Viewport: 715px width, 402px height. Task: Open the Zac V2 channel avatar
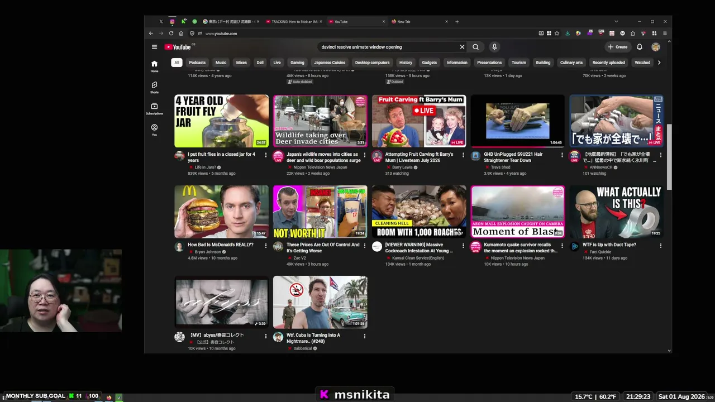point(278,246)
